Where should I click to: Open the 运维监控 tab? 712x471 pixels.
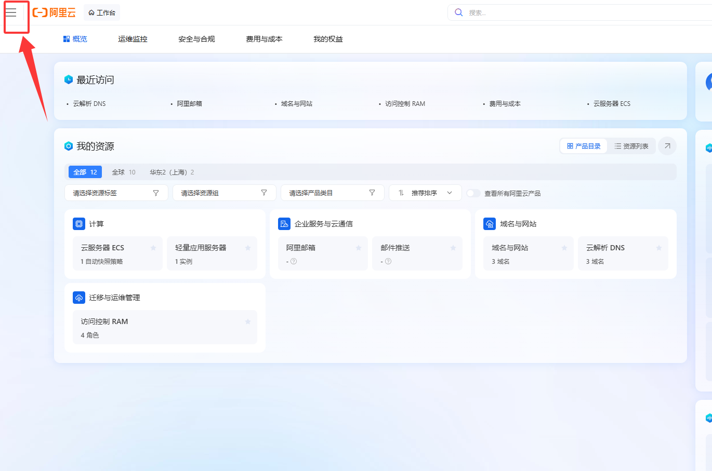133,39
